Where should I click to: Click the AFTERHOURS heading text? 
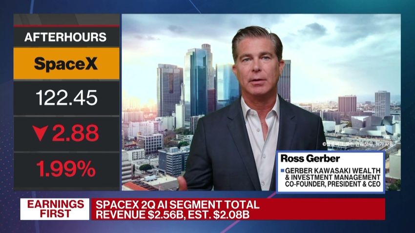[x=65, y=37]
